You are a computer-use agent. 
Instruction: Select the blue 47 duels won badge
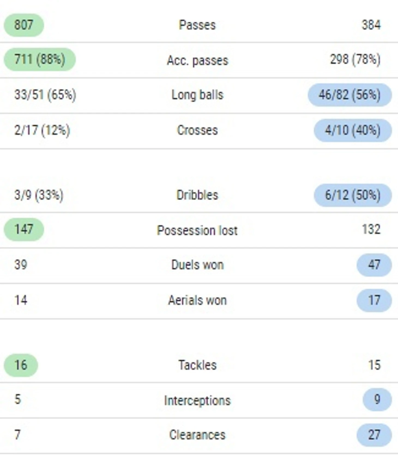374,265
